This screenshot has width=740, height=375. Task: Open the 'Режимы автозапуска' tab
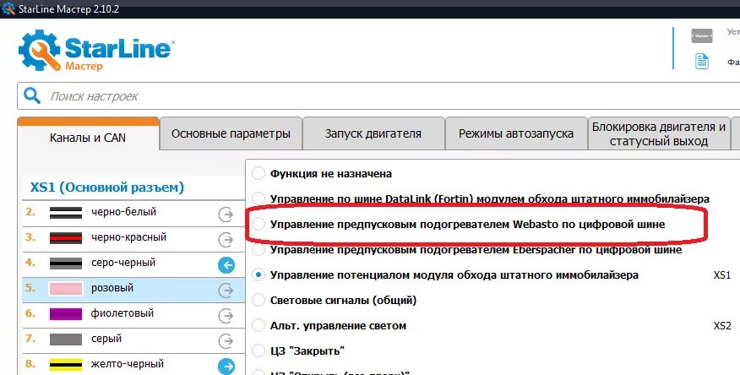pyautogui.click(x=516, y=133)
